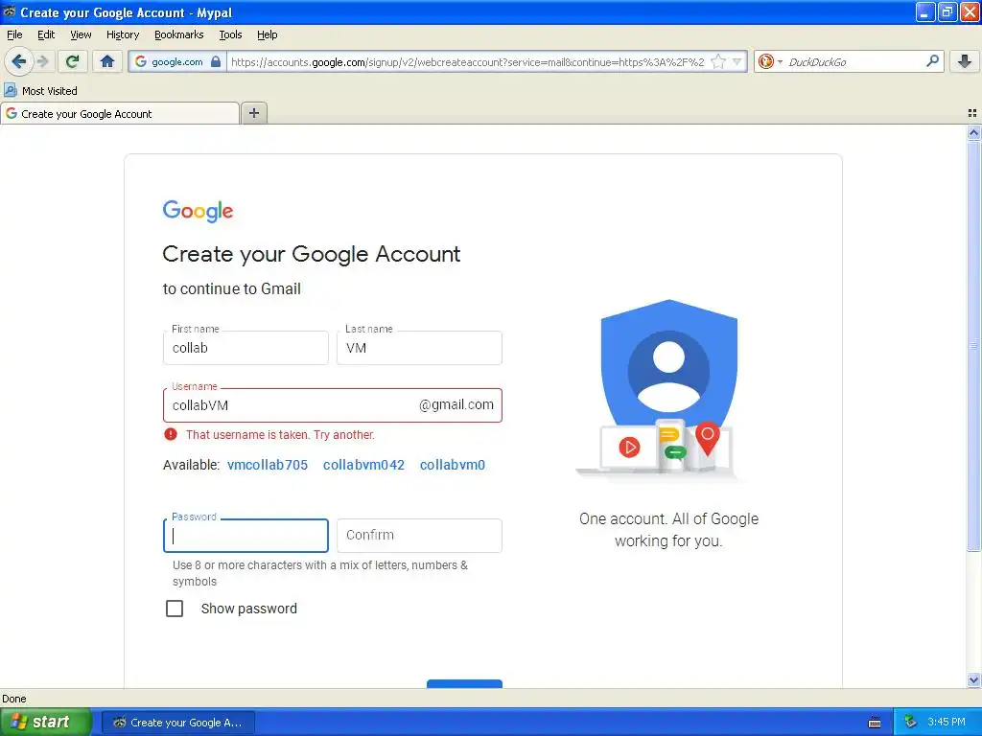
Task: Click the padlock site security icon
Action: tap(216, 61)
